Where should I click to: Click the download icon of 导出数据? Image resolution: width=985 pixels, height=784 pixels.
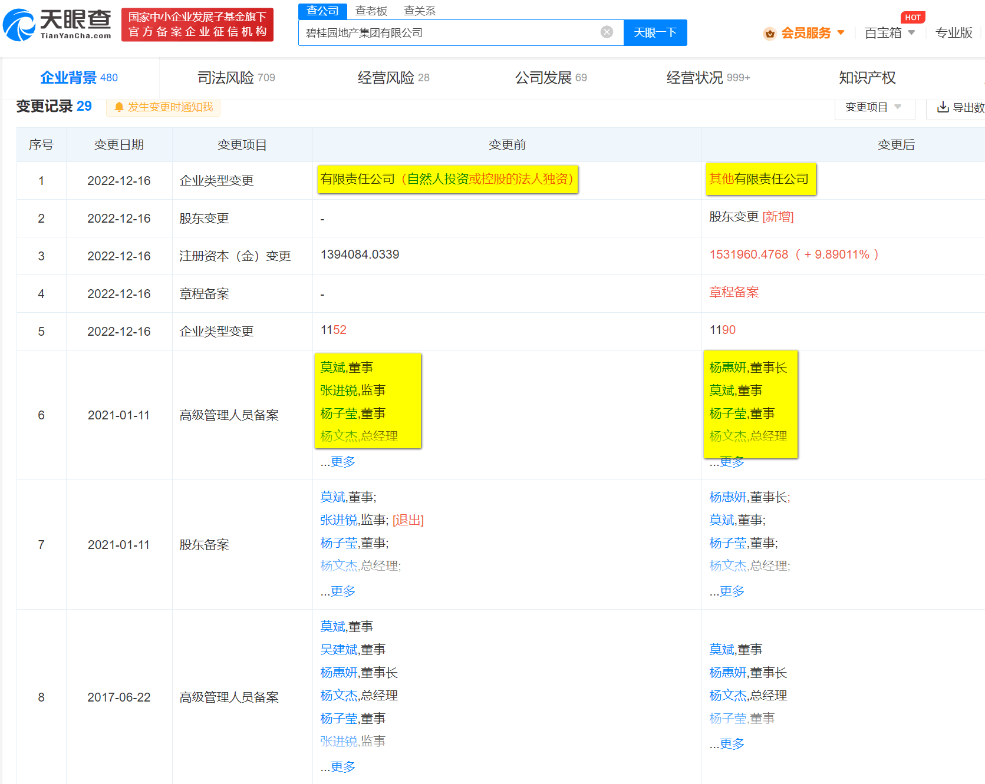943,107
